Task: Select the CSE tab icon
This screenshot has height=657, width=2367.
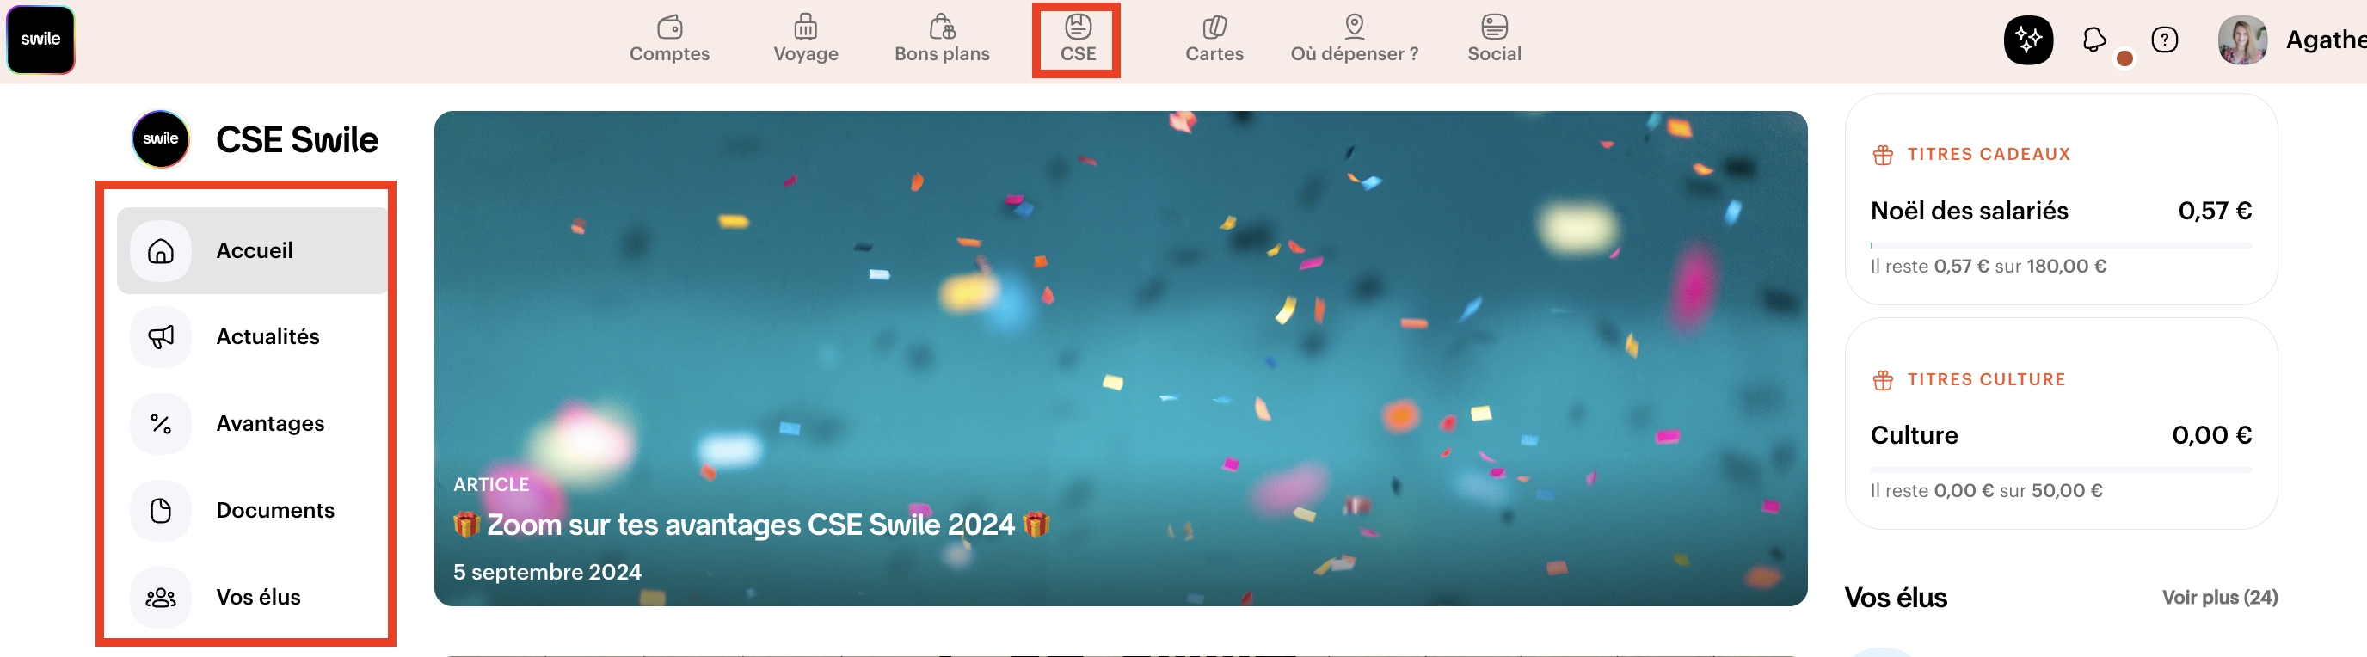Action: tap(1078, 27)
